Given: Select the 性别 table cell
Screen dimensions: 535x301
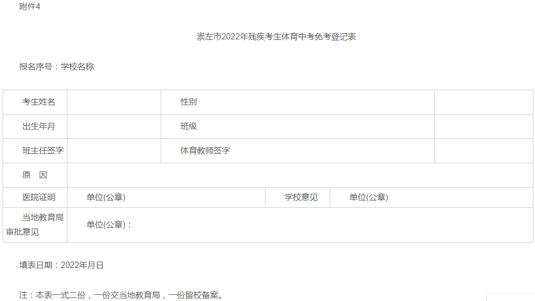Looking at the screenshot, I should click(x=298, y=102).
